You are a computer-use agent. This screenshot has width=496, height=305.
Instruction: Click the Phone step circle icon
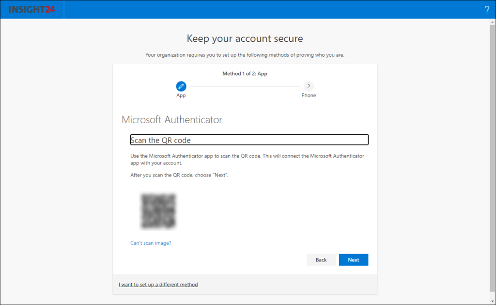[x=309, y=86]
